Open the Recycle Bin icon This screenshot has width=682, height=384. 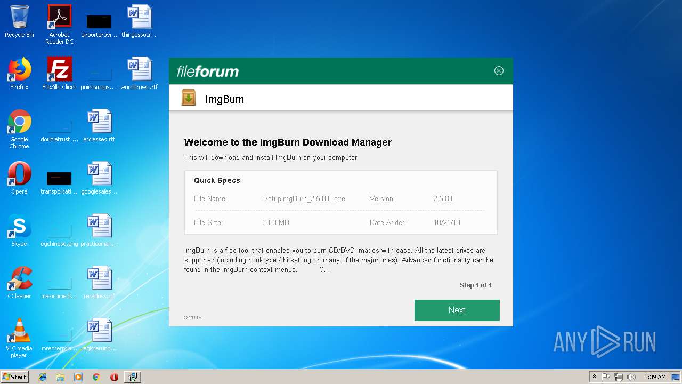tap(19, 21)
